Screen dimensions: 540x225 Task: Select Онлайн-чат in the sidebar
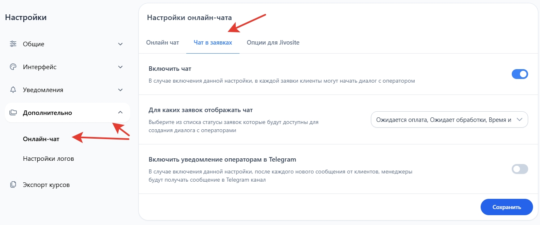41,139
